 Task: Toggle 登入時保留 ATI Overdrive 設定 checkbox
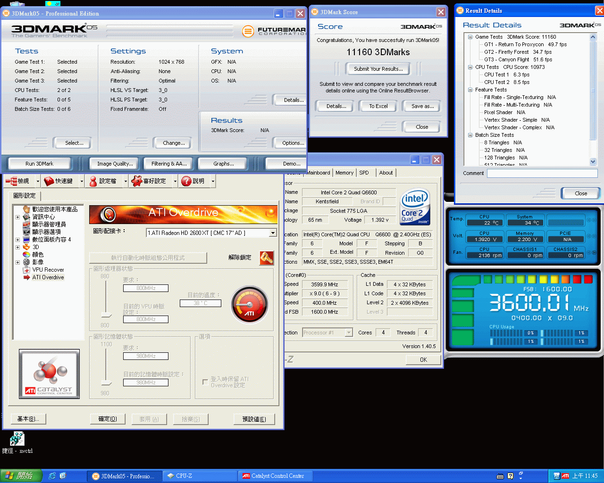pos(205,382)
